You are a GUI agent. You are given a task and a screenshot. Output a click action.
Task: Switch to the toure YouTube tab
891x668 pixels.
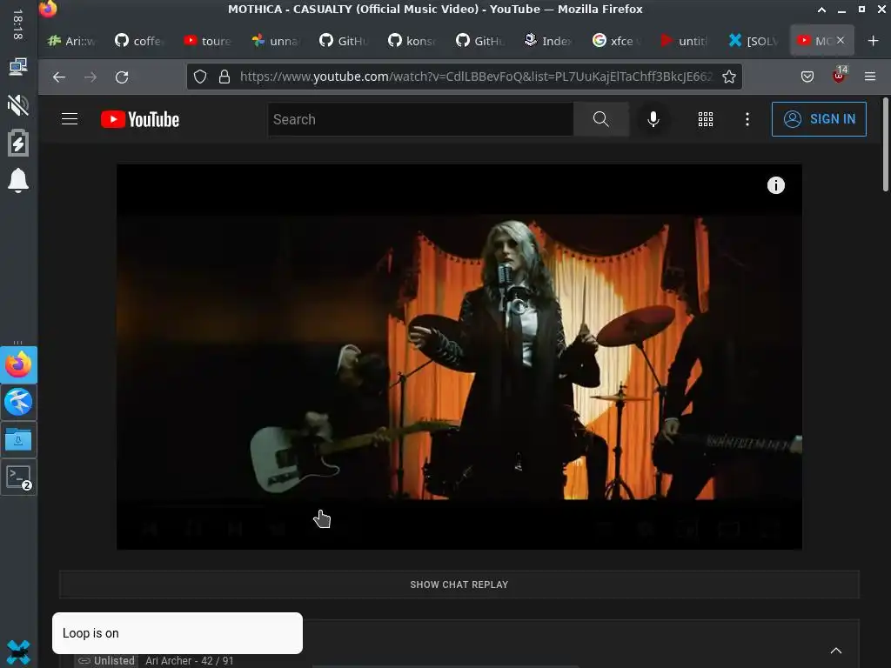[x=208, y=40]
